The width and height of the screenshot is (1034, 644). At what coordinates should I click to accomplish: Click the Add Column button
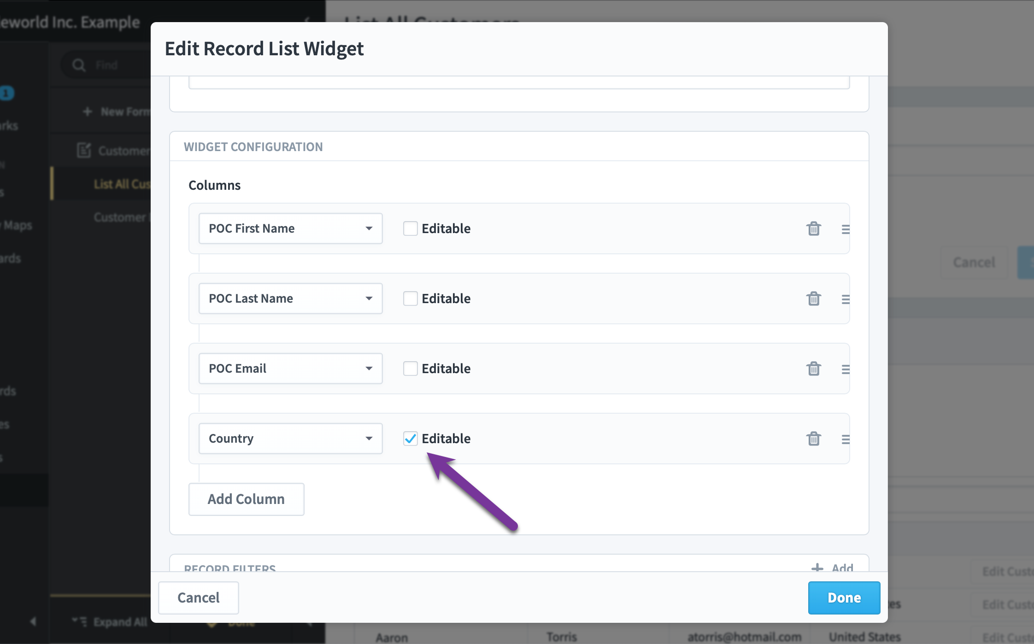click(x=246, y=499)
